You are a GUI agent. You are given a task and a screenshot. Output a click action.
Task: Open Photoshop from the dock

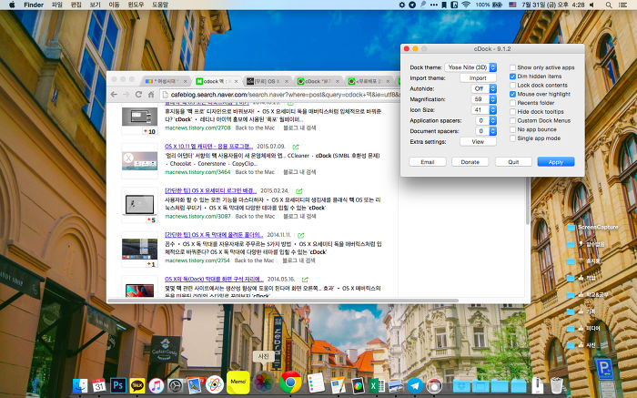[118, 385]
